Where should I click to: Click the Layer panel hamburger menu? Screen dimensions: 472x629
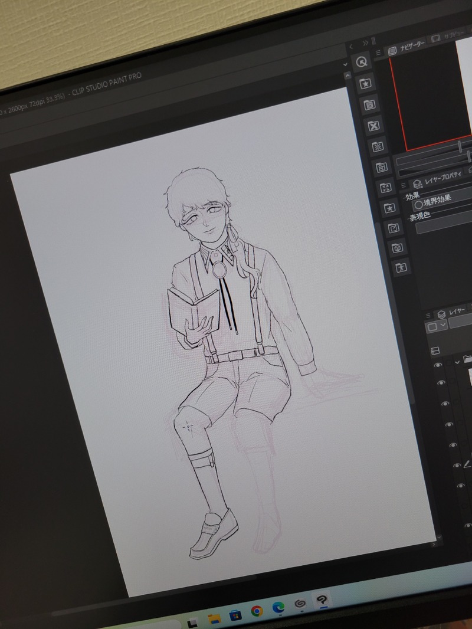coord(428,316)
